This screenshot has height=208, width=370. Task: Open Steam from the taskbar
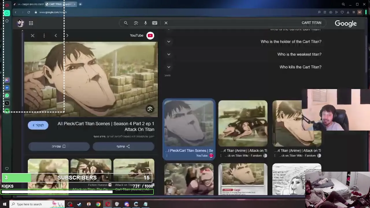coord(79,204)
